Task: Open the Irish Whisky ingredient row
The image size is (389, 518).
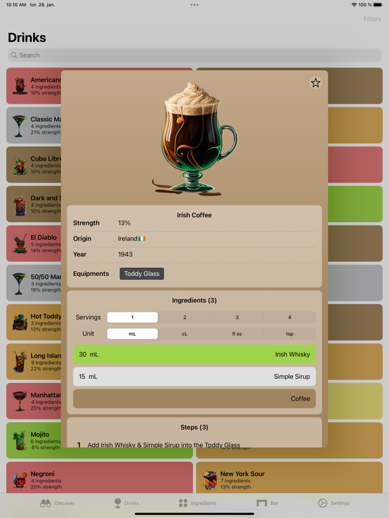Action: (194, 354)
